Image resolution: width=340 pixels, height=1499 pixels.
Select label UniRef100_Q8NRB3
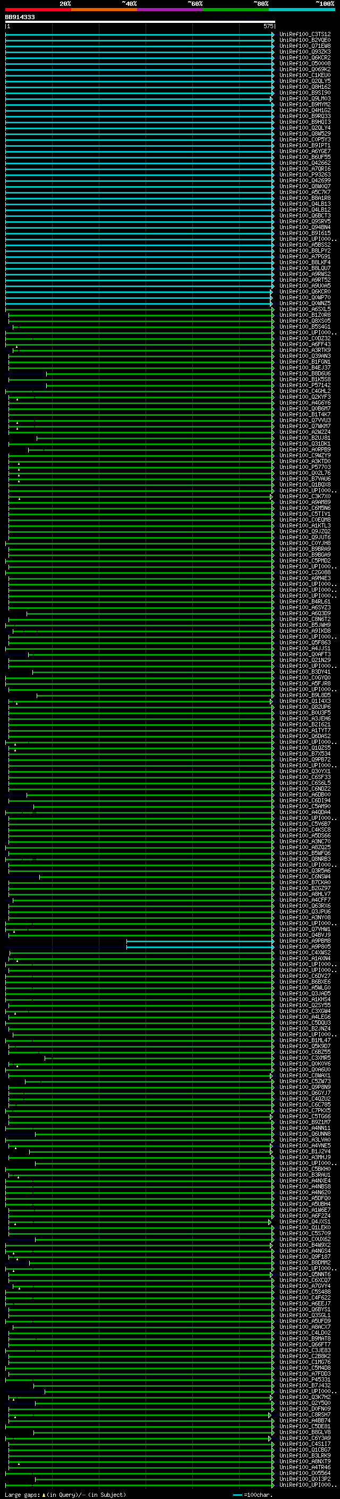305,859
